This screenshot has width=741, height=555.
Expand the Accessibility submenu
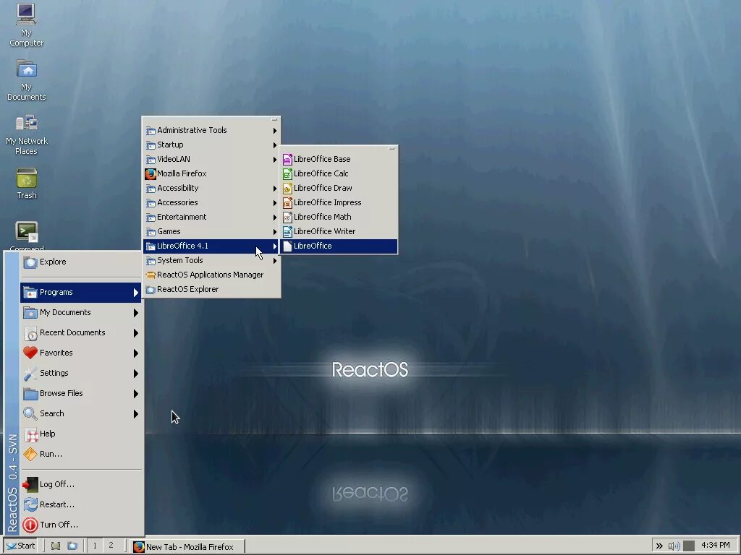[211, 188]
